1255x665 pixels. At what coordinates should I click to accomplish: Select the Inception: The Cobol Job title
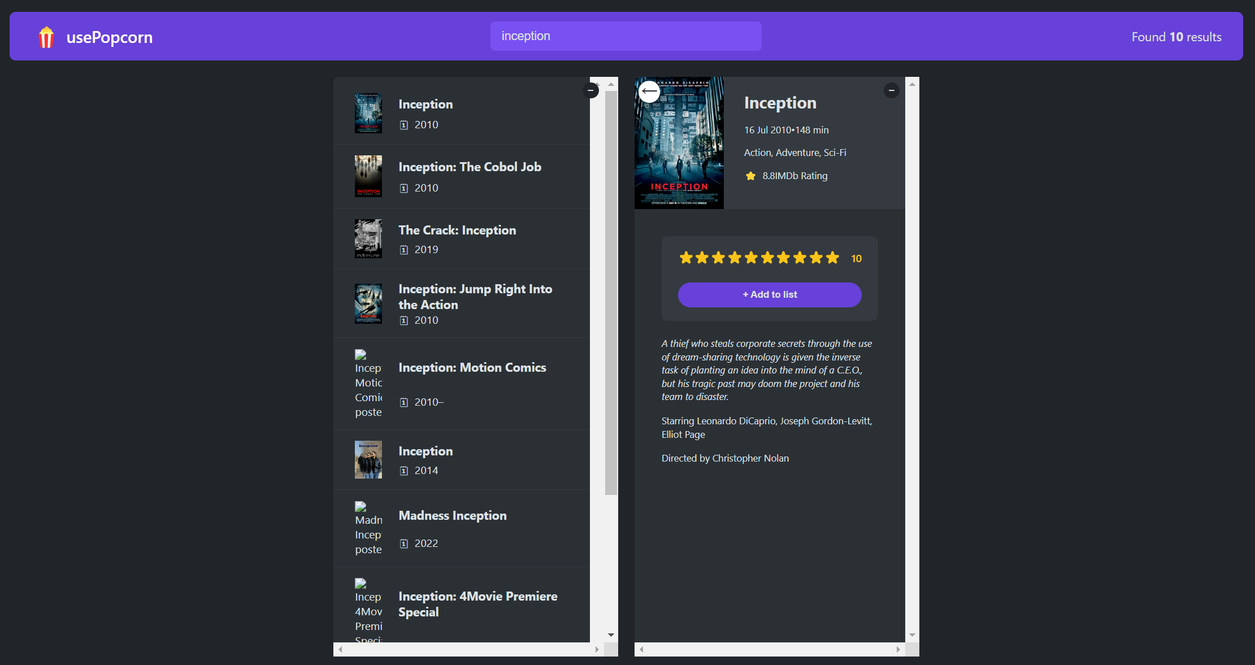pos(470,167)
